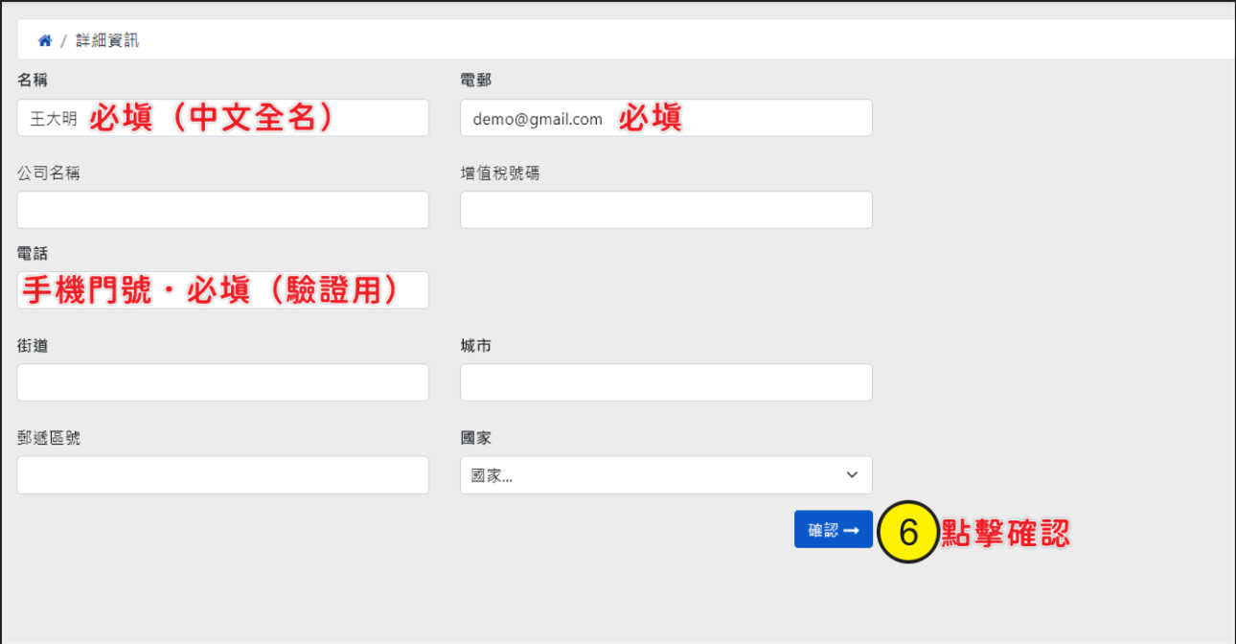
Task: Select the 城市 city input field
Action: click(666, 382)
